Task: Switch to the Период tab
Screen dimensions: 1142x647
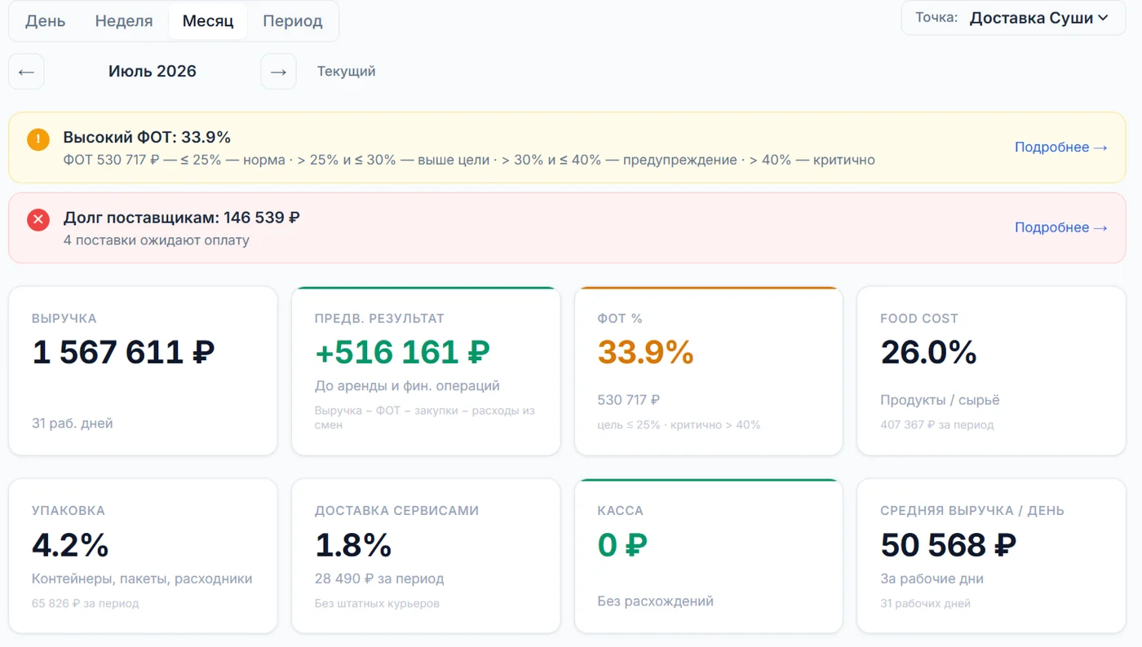Action: click(x=293, y=21)
